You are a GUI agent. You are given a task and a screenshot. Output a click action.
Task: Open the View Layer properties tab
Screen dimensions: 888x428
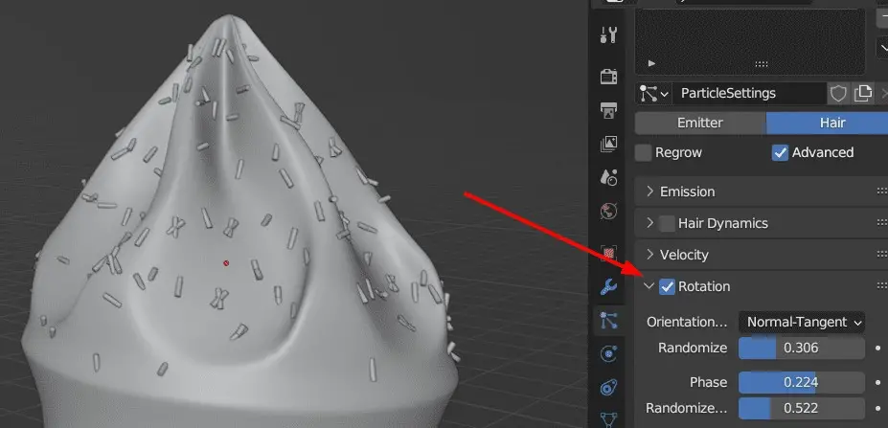[609, 144]
